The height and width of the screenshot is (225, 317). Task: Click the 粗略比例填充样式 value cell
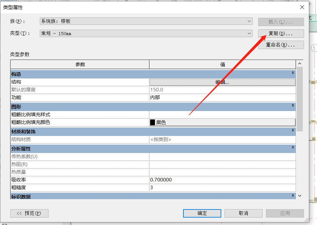pos(222,115)
